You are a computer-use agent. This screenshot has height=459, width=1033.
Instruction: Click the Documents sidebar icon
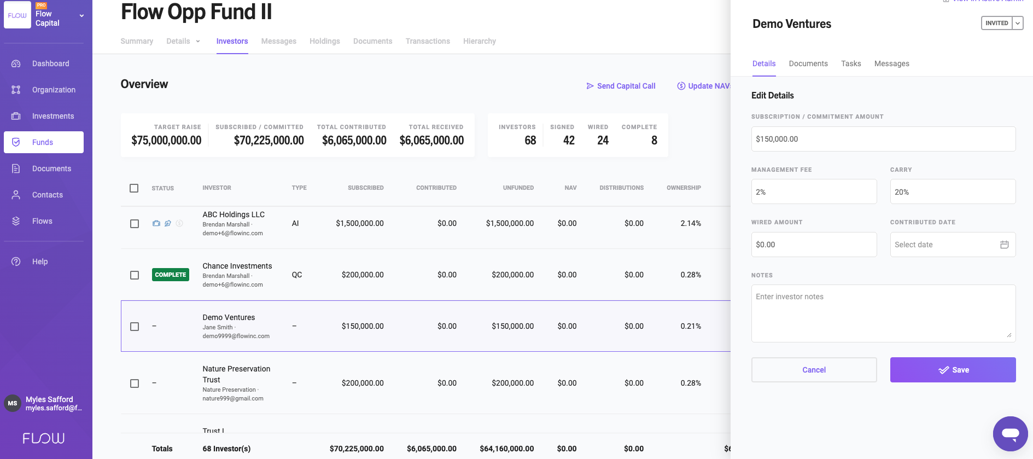(16, 169)
